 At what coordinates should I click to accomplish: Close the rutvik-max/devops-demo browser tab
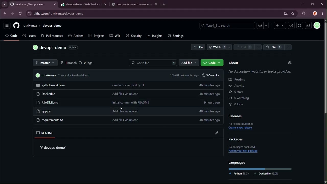coord(54,4)
